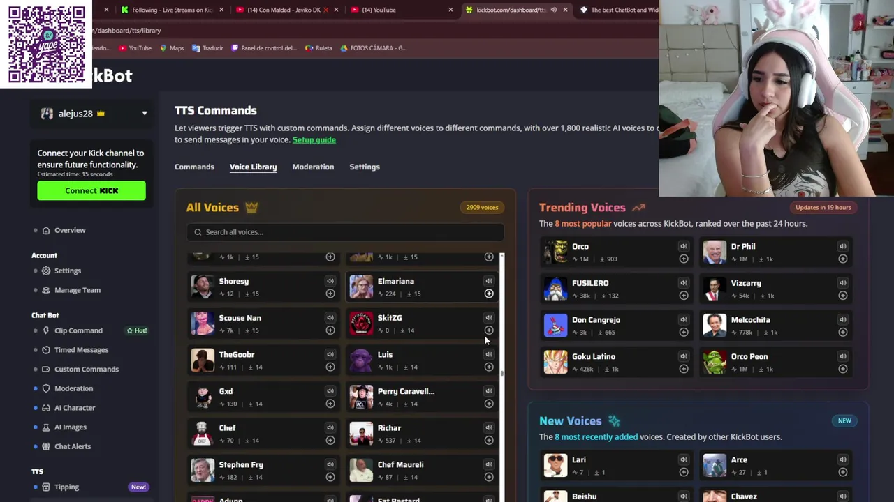Click the Stephen Fry voice avatar

pos(203,470)
